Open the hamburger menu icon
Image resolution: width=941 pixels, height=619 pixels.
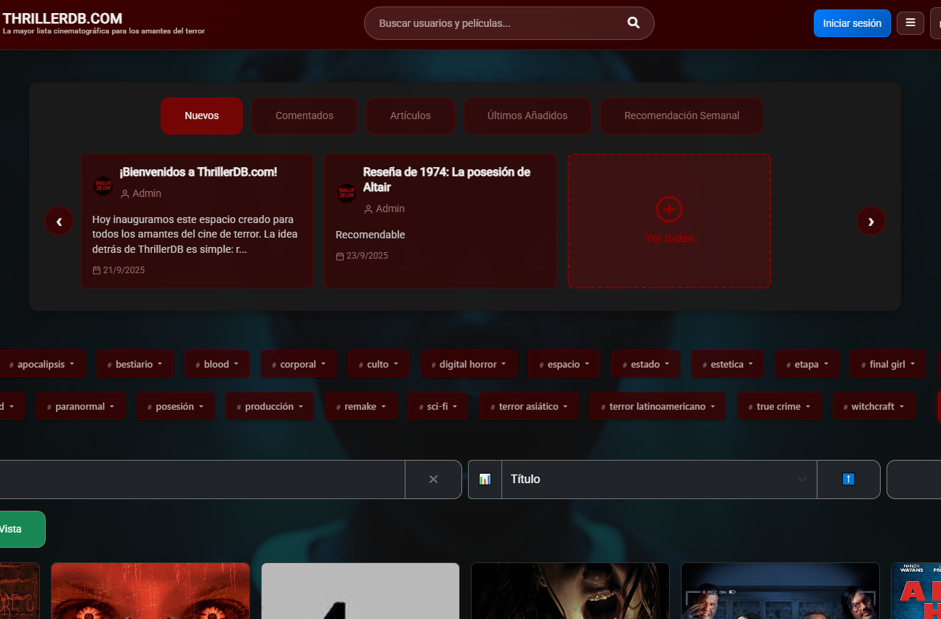click(x=910, y=23)
